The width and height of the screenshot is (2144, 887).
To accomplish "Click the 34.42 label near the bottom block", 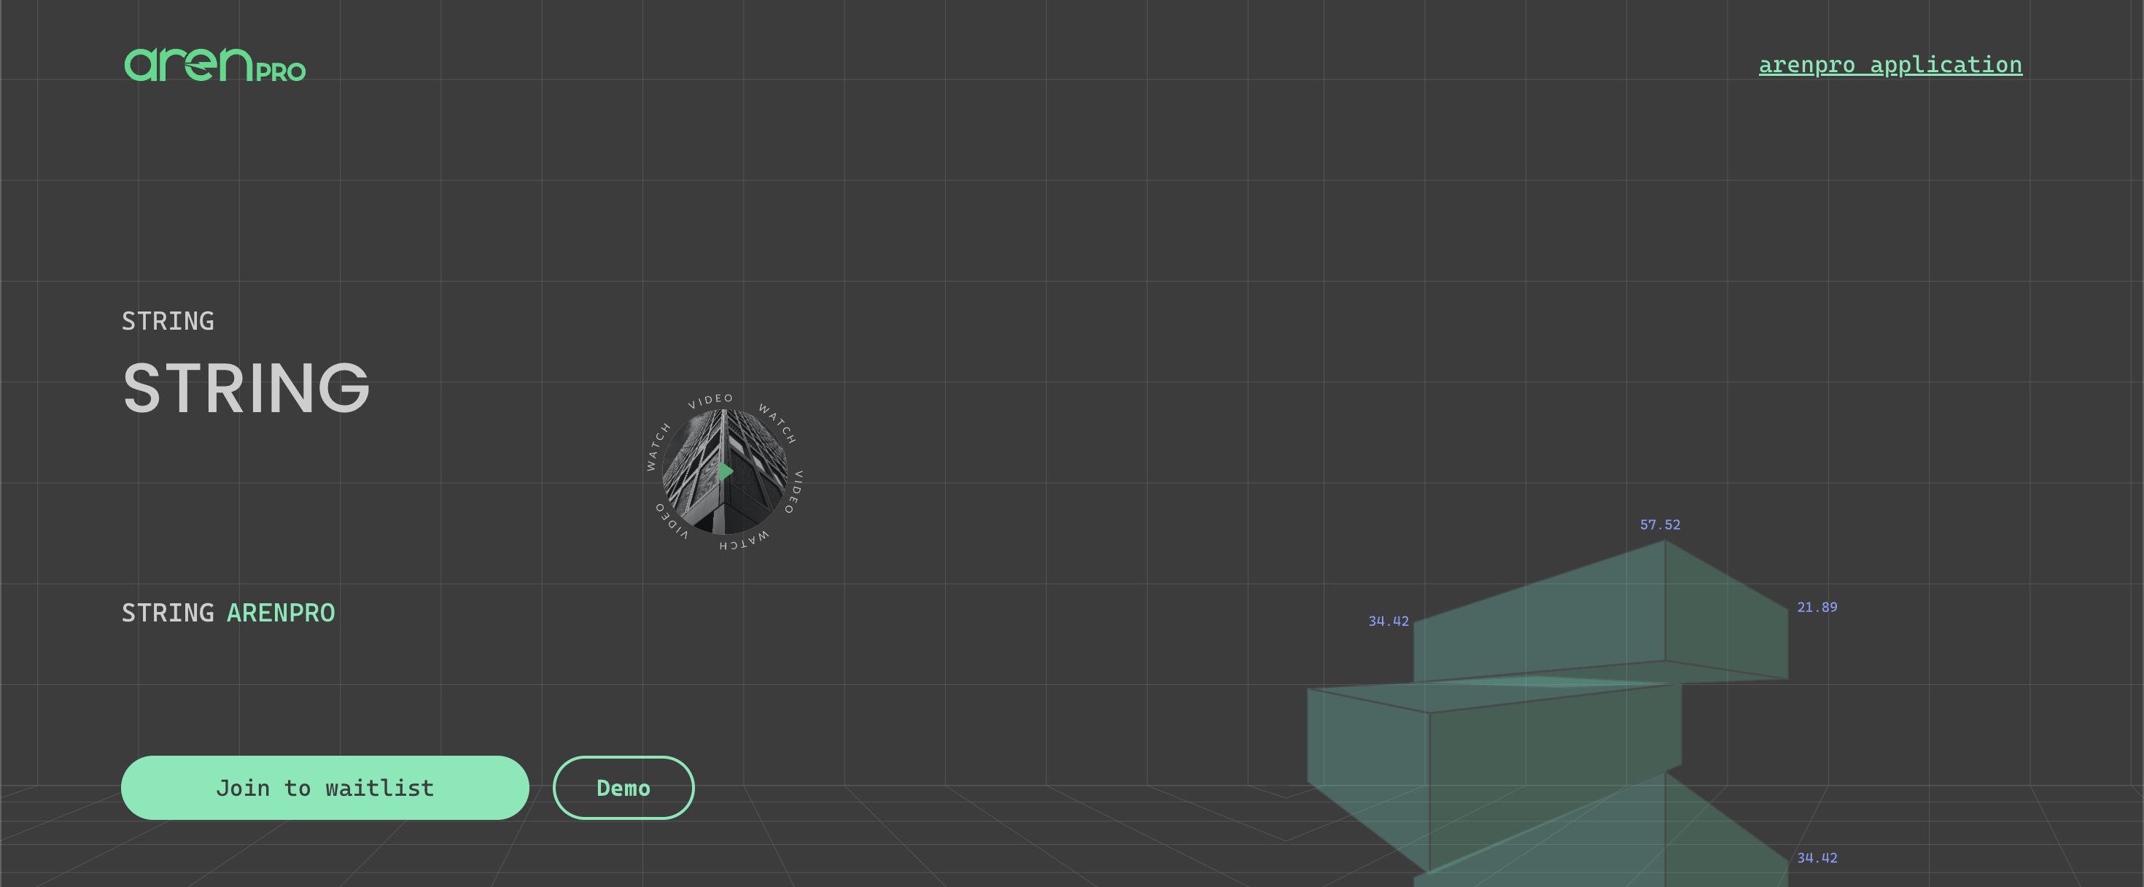I will click(1817, 858).
